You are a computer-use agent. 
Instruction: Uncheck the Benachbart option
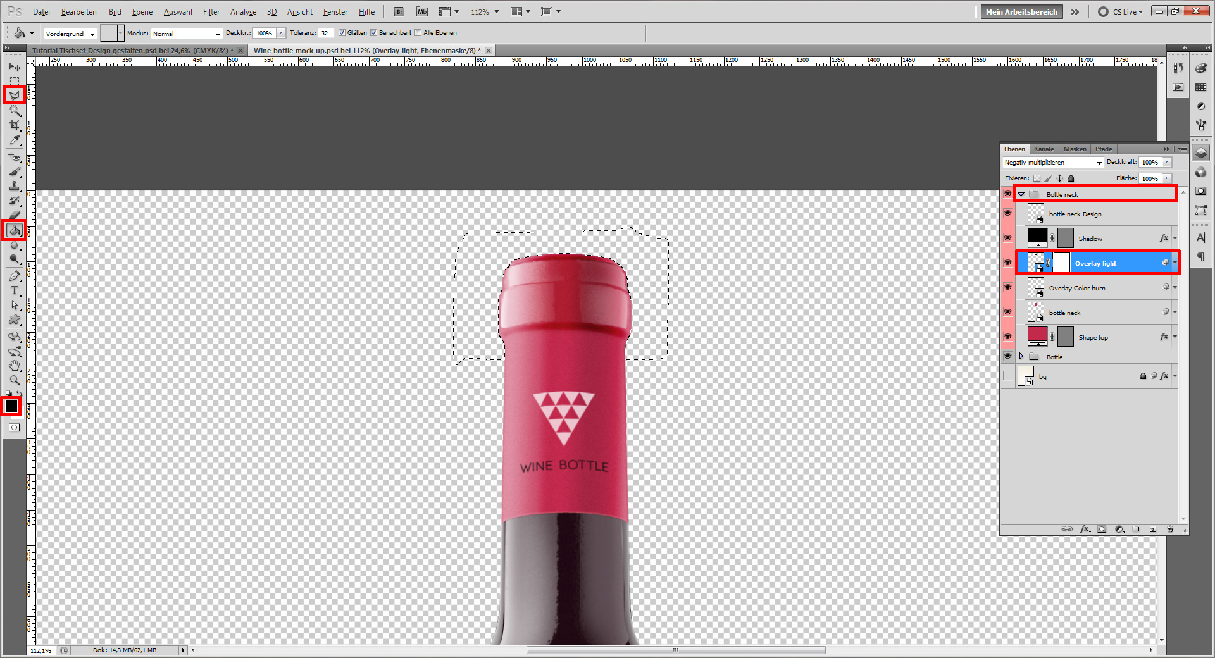[x=373, y=32]
